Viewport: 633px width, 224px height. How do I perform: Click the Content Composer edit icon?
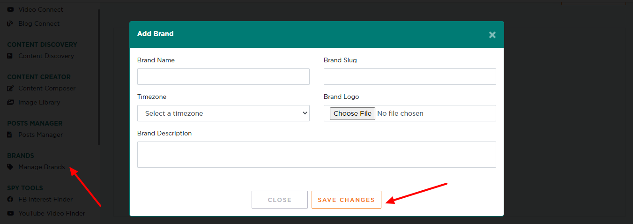point(10,88)
